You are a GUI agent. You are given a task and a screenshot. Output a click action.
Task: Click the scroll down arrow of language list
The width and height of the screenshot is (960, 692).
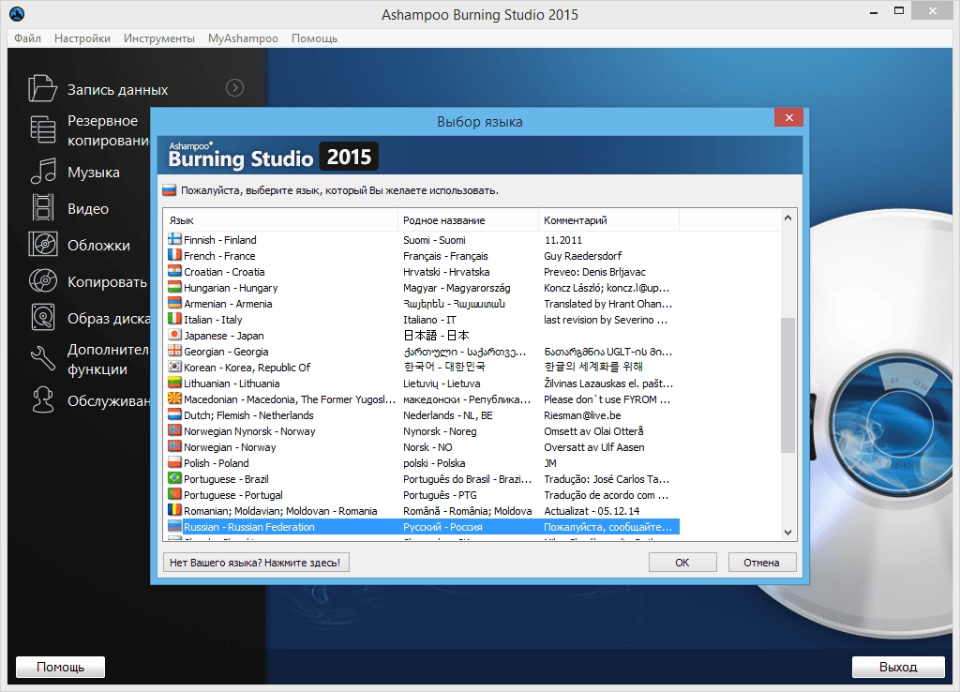point(787,533)
